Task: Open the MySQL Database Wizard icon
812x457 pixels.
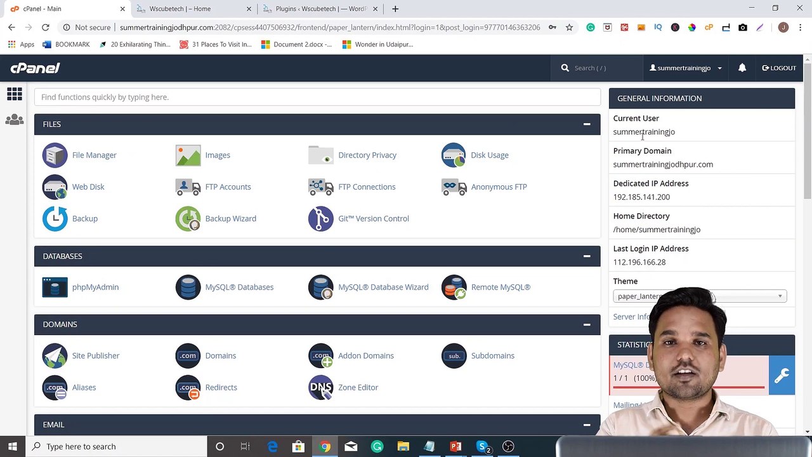Action: pyautogui.click(x=320, y=287)
